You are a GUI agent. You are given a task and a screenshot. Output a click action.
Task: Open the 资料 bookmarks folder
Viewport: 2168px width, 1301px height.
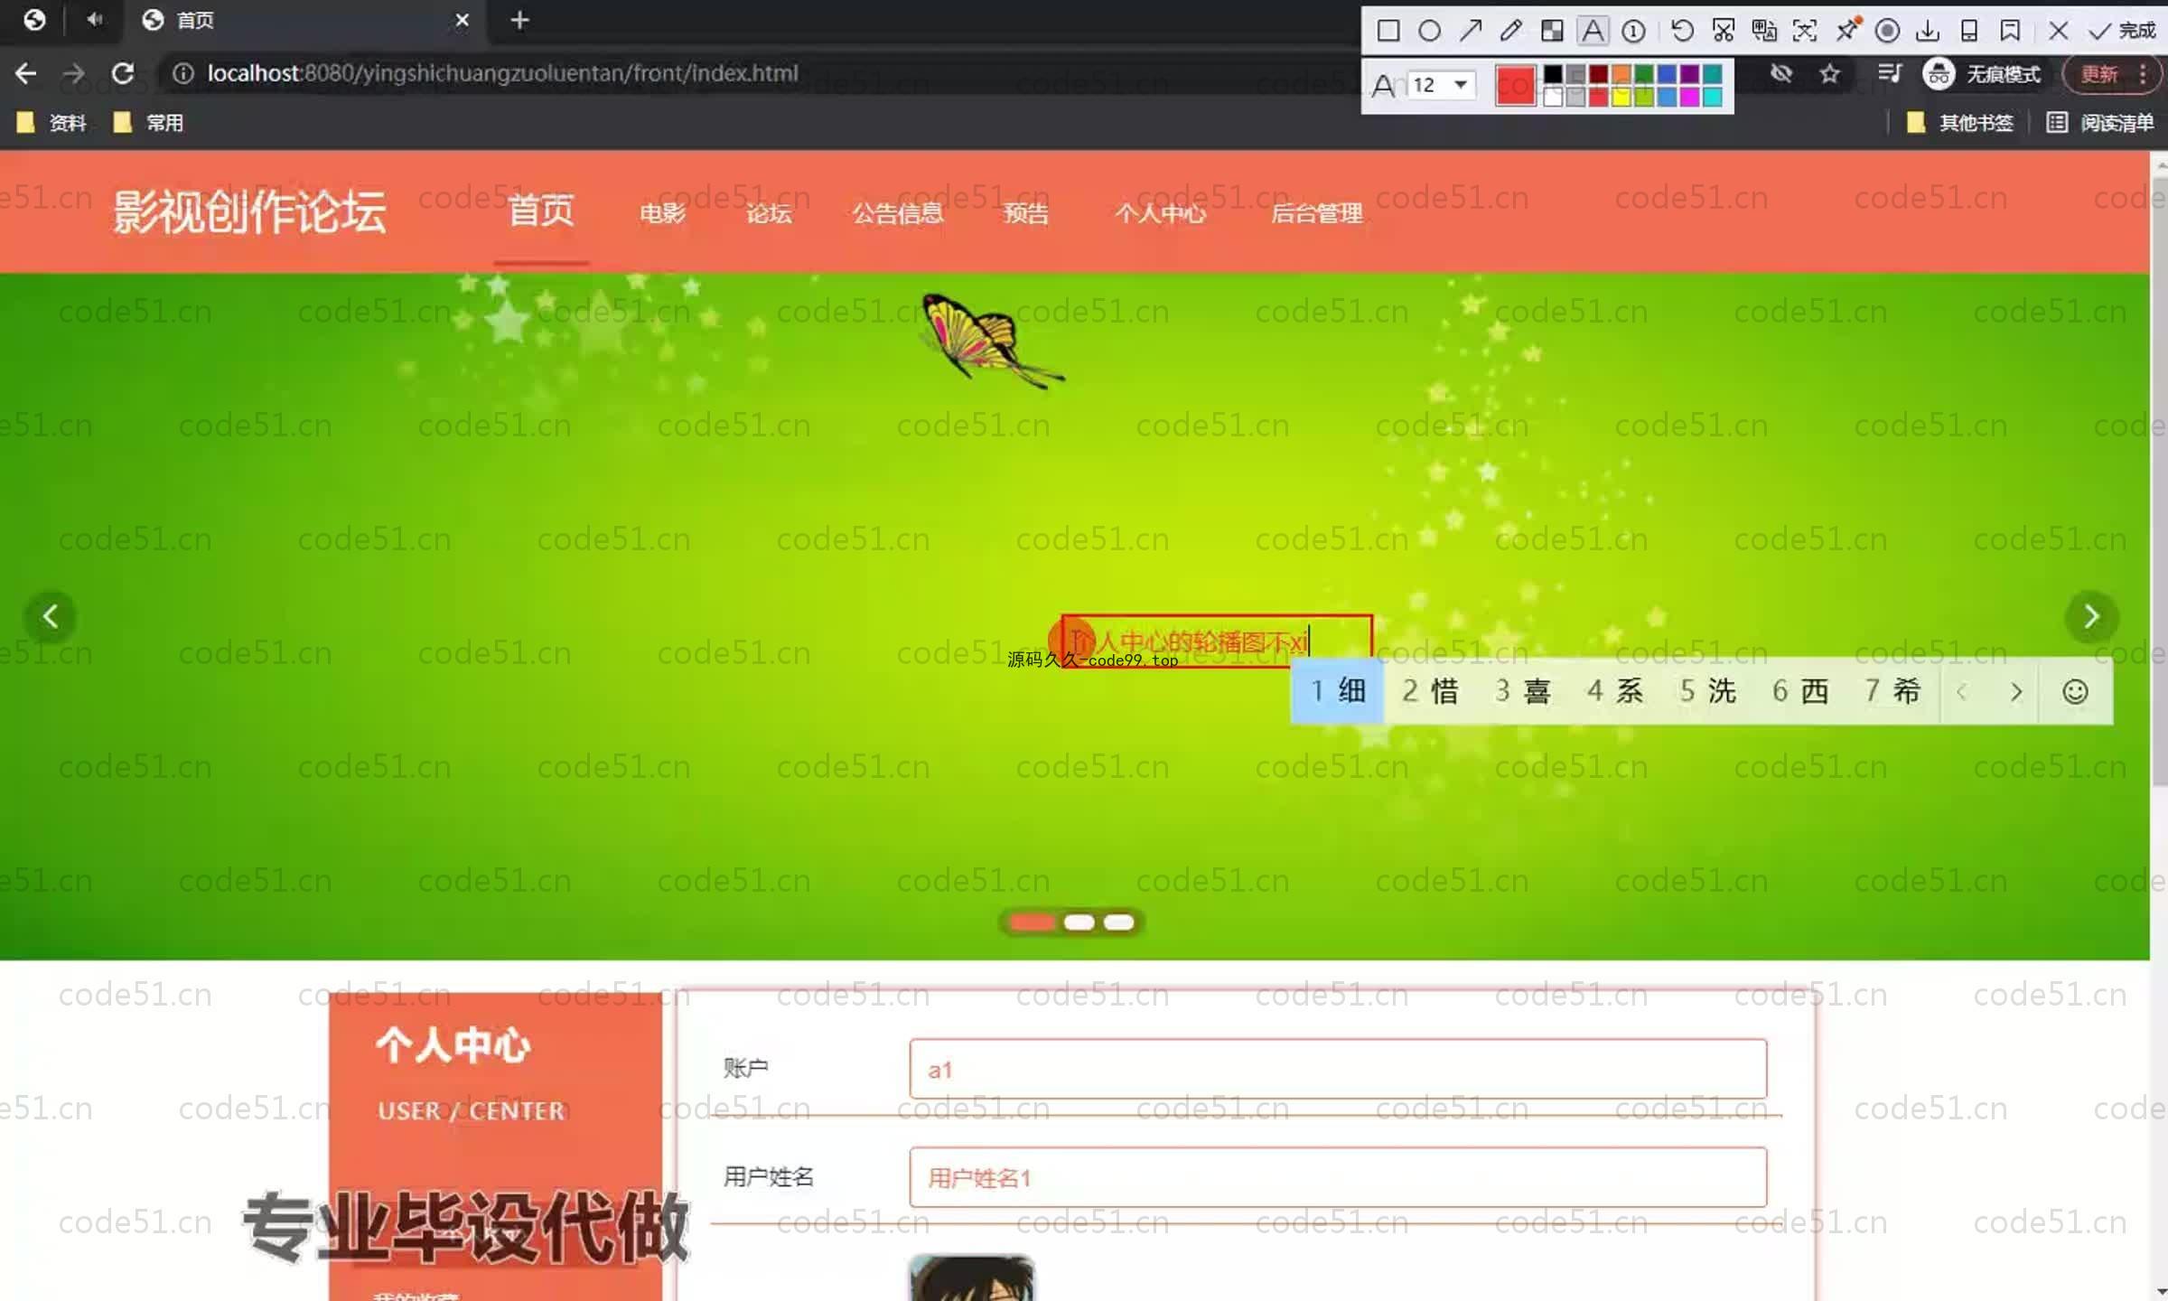[52, 122]
